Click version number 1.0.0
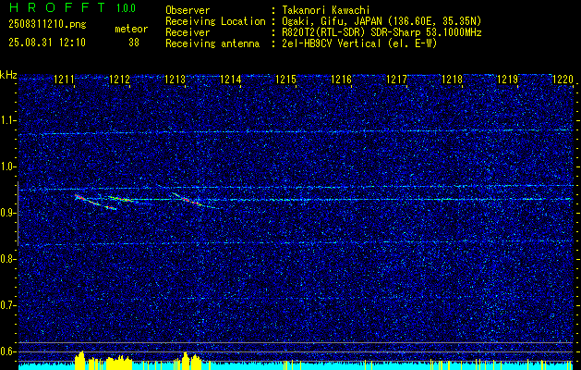 pos(126,7)
